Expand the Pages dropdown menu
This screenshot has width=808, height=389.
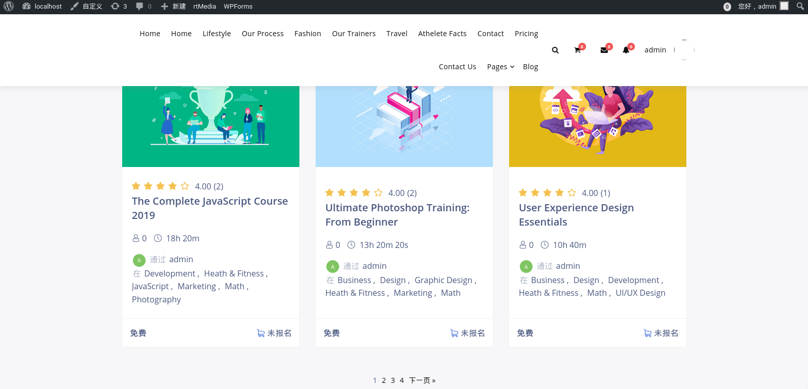(500, 67)
